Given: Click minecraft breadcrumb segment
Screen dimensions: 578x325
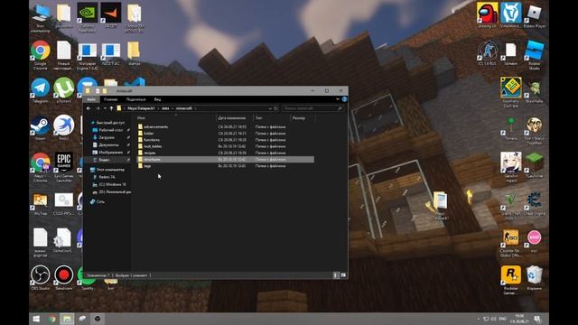Looking at the screenshot, I should pyautogui.click(x=184, y=108).
